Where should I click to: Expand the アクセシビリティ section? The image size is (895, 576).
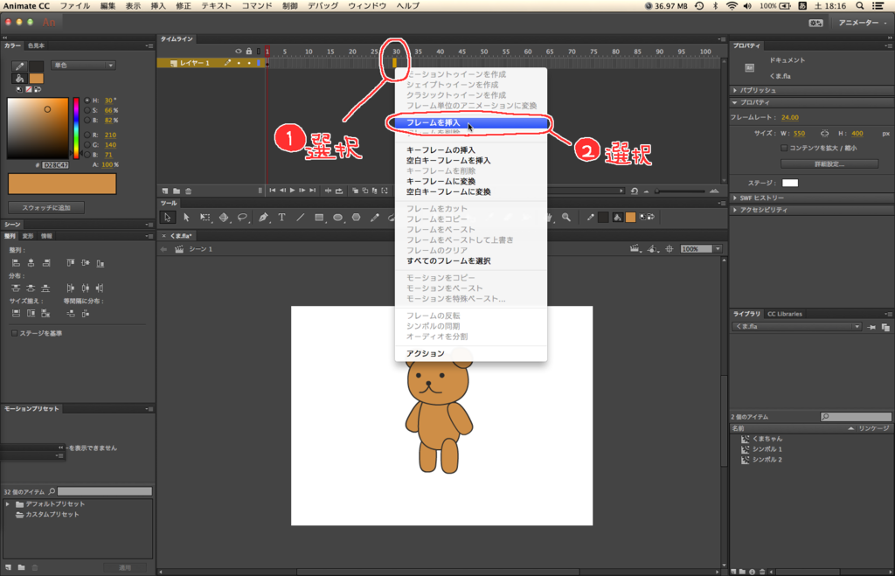click(735, 210)
